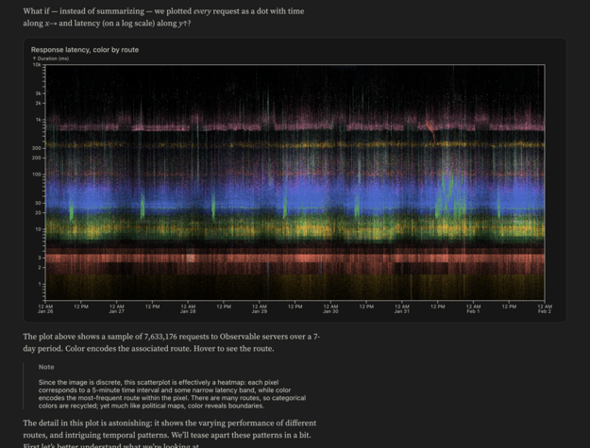This screenshot has height=448, width=590.
Task: Click the "12 AM Jan 29" x-axis label
Action: click(x=259, y=308)
